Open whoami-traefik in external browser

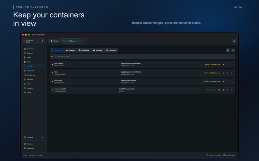(x=220, y=90)
